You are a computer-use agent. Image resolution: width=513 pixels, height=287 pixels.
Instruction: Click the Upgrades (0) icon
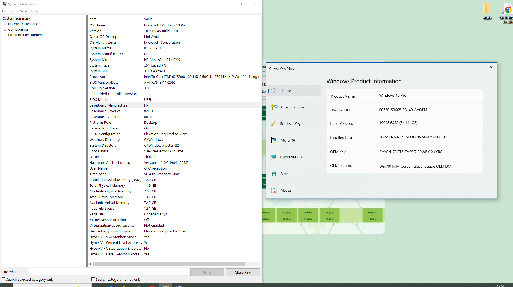pos(273,157)
